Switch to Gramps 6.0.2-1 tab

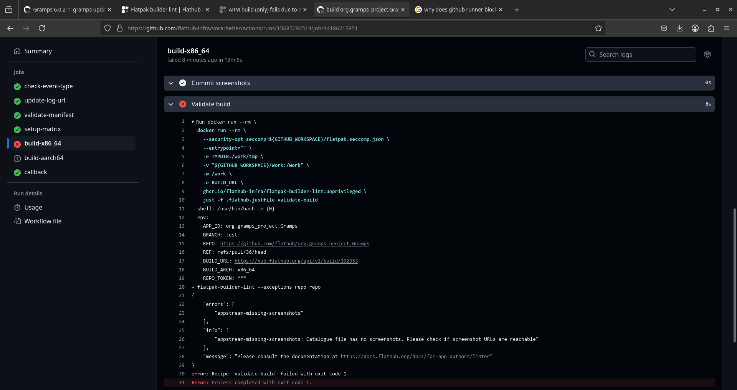click(x=68, y=10)
